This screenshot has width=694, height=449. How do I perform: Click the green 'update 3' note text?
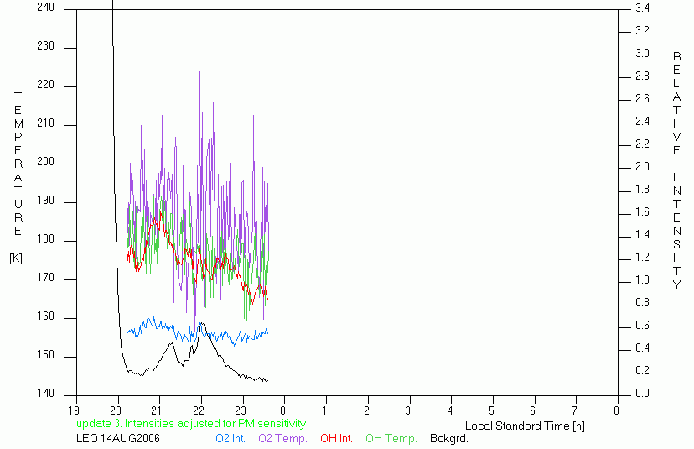pyautogui.click(x=191, y=423)
